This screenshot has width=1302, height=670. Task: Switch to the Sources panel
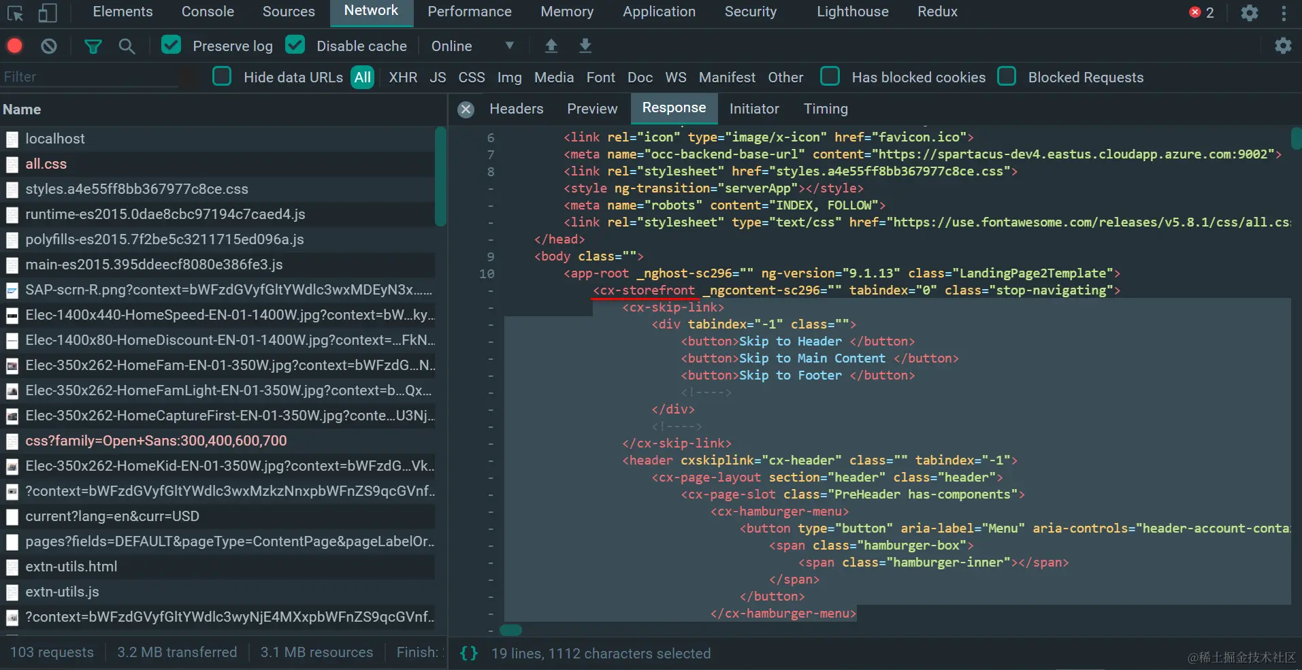[x=289, y=12]
